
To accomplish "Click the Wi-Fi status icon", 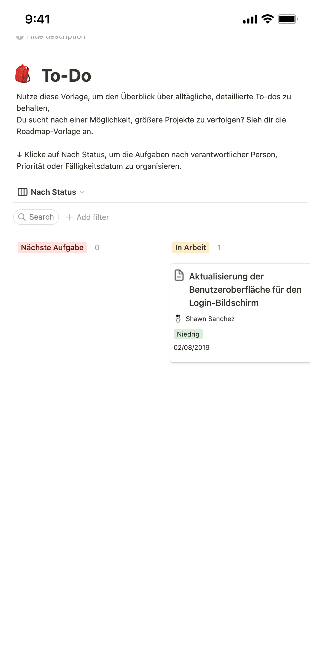I will pos(267,19).
